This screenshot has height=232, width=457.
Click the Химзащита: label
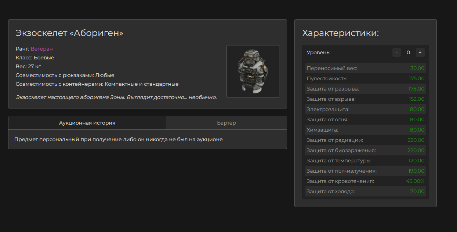[x=322, y=130]
